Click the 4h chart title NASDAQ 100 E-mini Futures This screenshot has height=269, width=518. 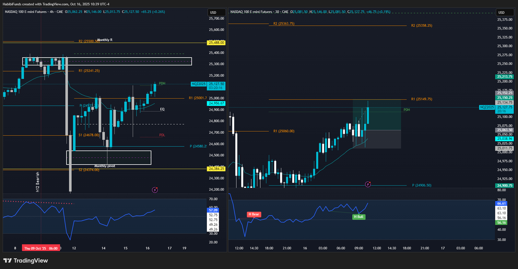pyautogui.click(x=27, y=12)
